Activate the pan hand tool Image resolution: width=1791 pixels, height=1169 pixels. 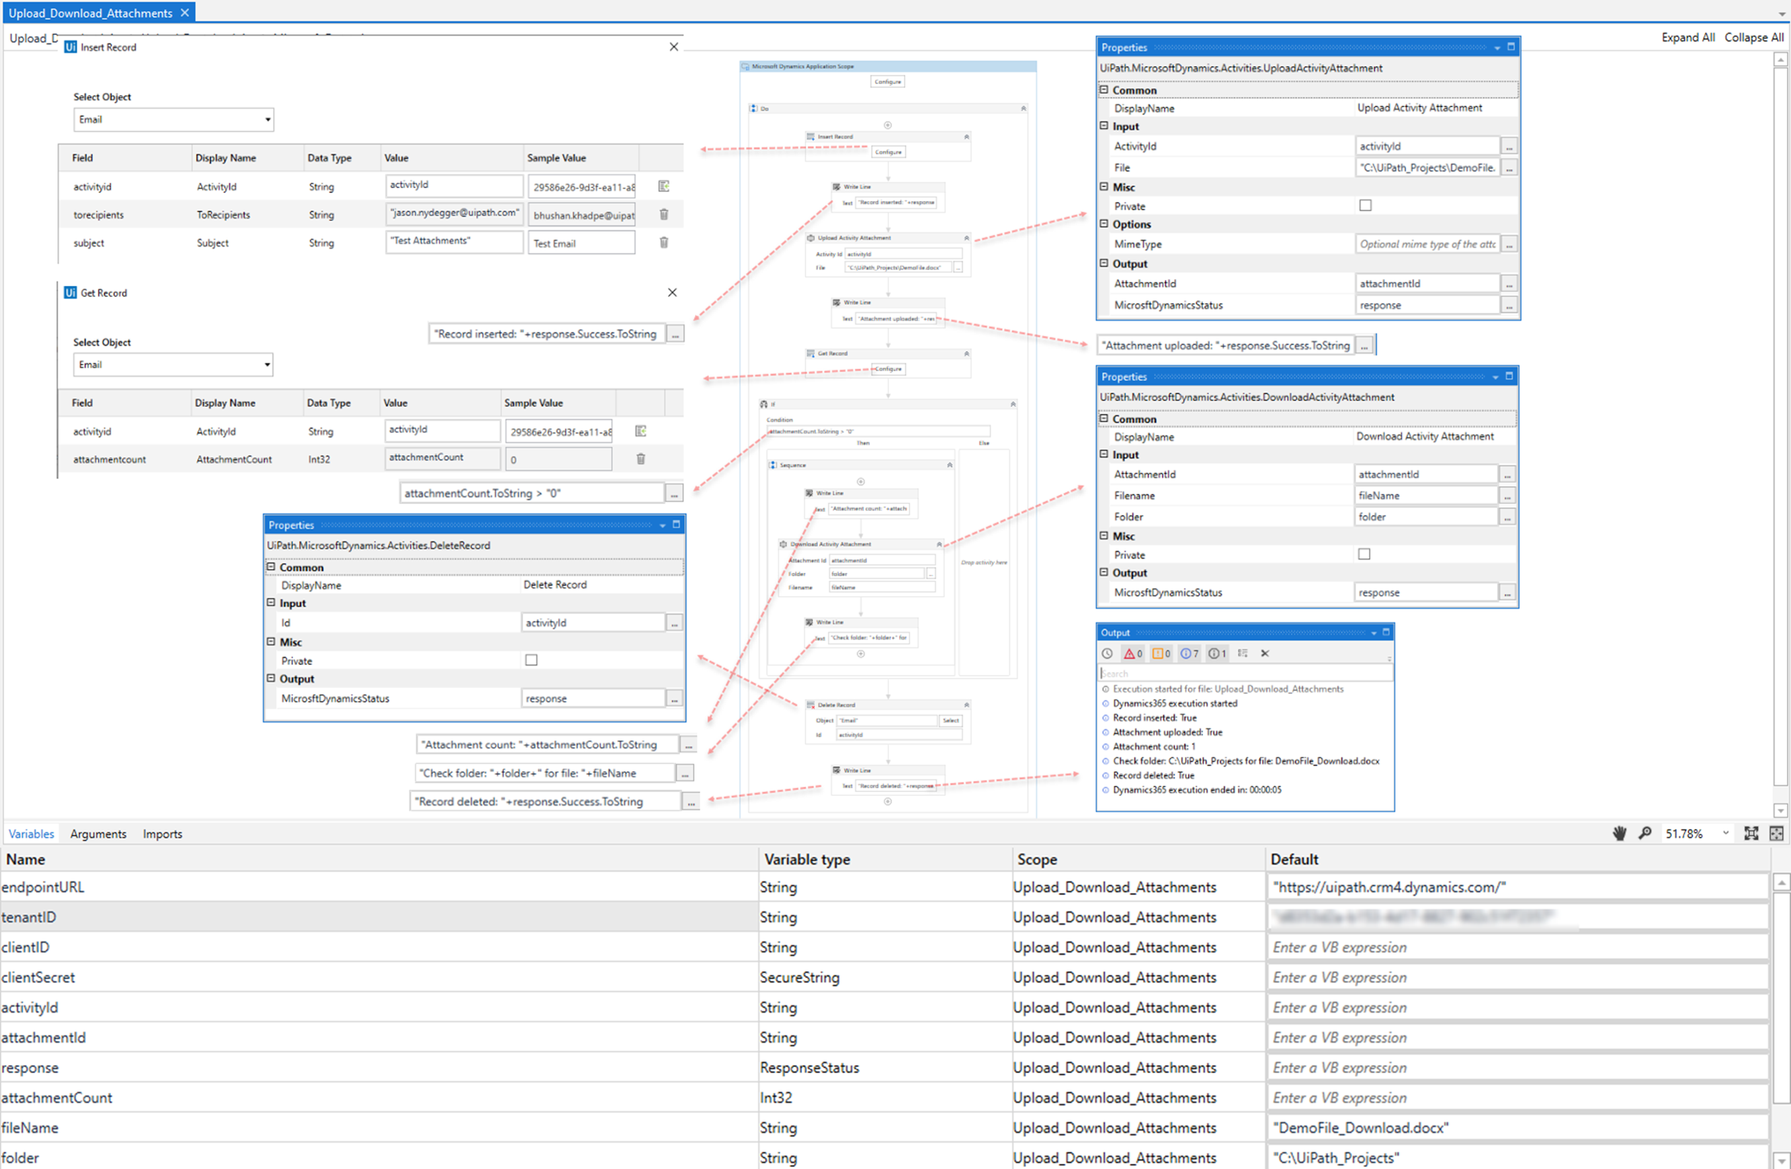1620,834
